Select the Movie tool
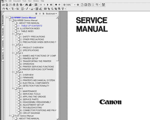Image resolution: width=150 pixels, height=120 pixels. point(45,9)
